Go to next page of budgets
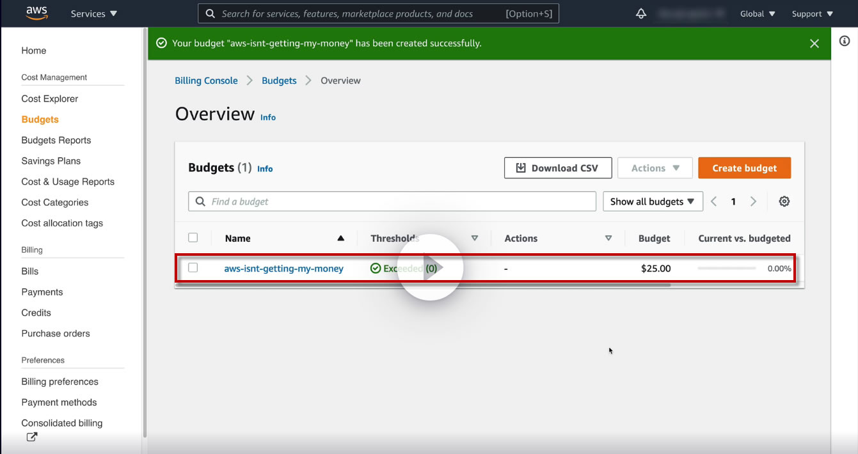The height and width of the screenshot is (454, 858). (x=753, y=201)
